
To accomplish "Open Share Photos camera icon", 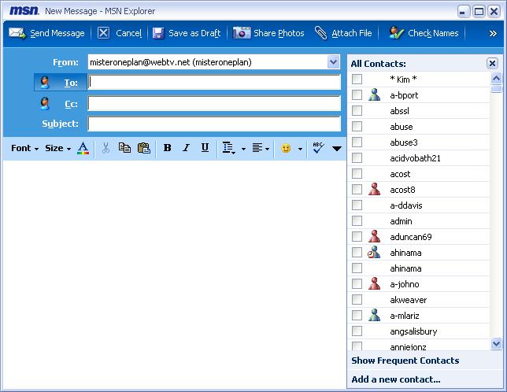I will (x=242, y=33).
